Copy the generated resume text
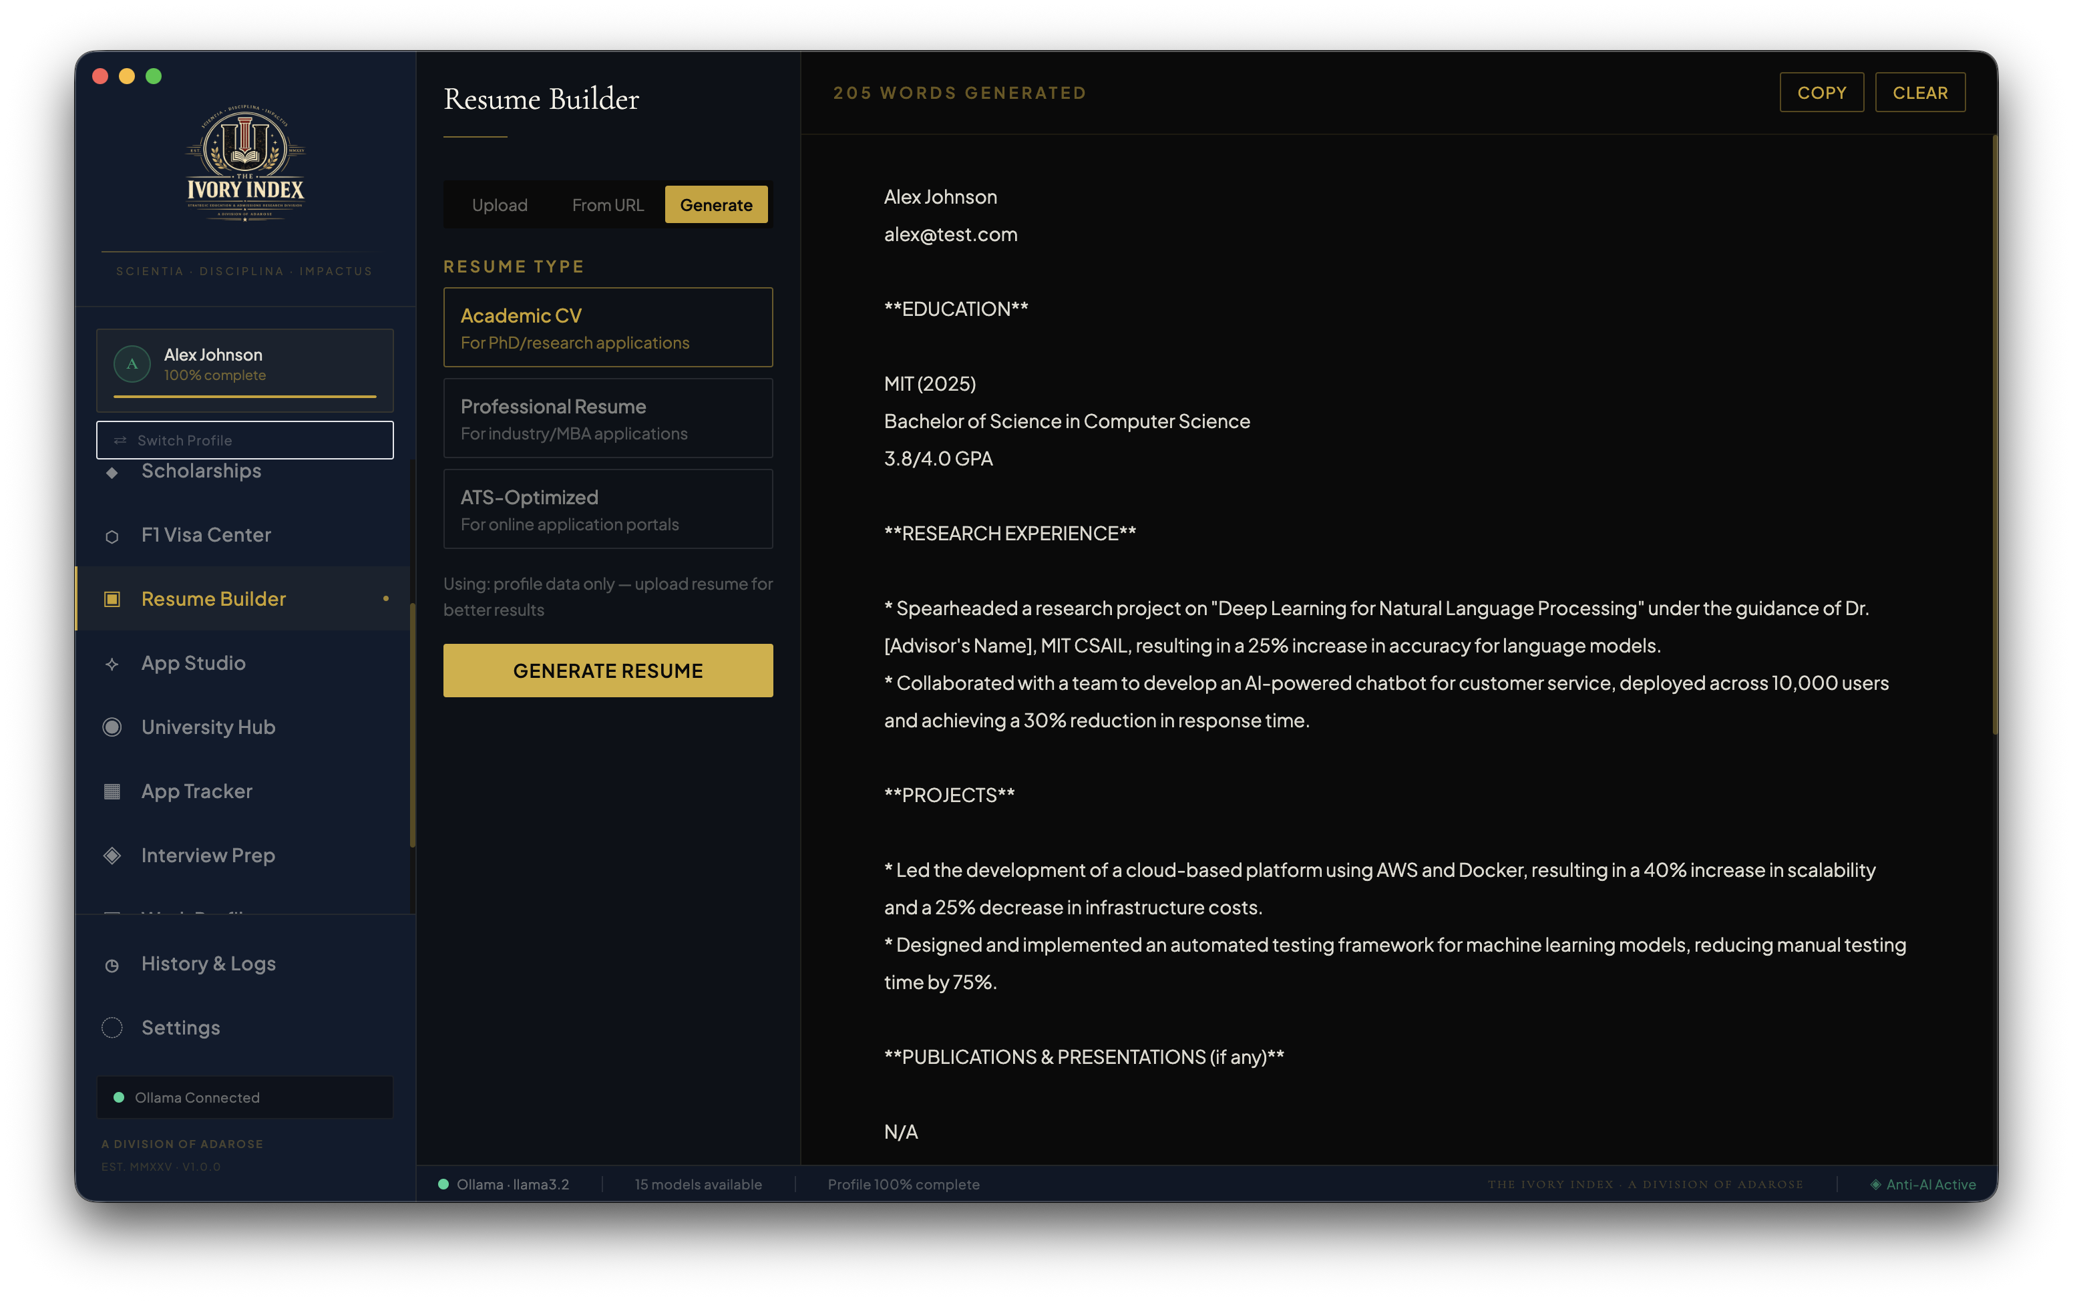Viewport: 2073px width, 1301px height. pyautogui.click(x=1821, y=93)
